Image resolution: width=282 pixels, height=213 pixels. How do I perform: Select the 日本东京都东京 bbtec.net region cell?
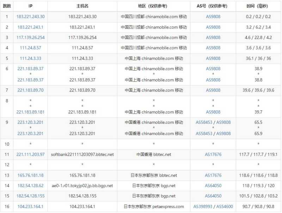(x=154, y=175)
